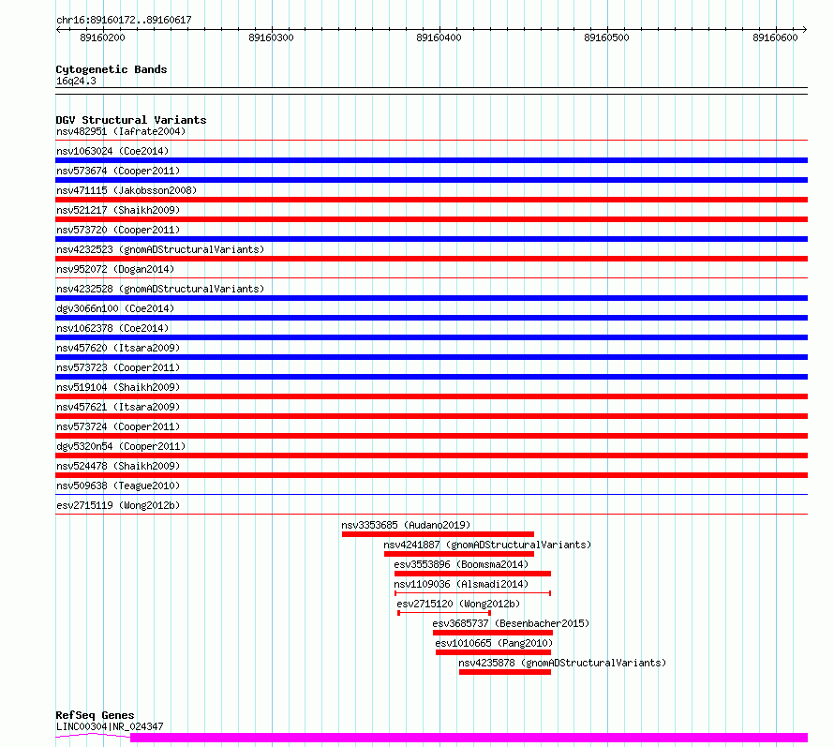Click the Cytogenetic Bands track heading
Screen dimensions: 834x747
pos(112,69)
